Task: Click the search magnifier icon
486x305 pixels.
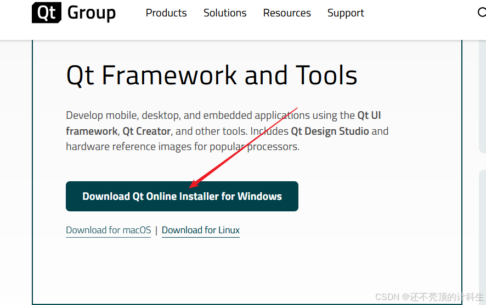Action: [482, 13]
